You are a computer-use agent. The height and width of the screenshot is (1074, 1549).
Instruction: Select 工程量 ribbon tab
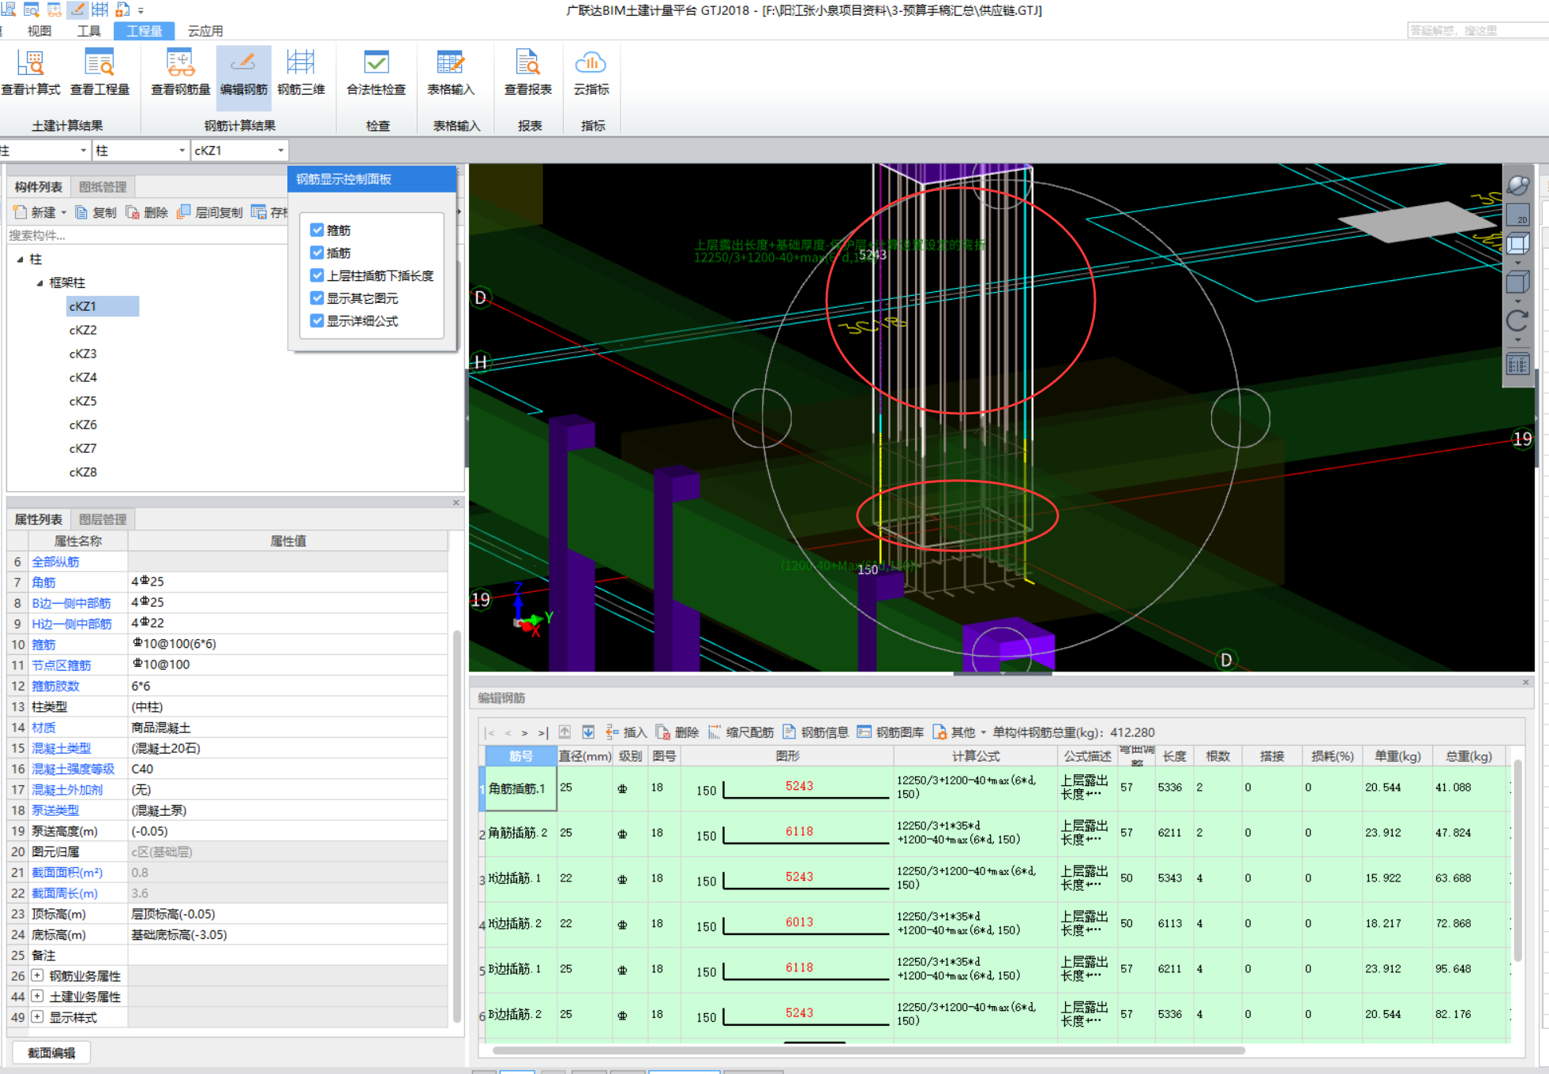tap(144, 31)
